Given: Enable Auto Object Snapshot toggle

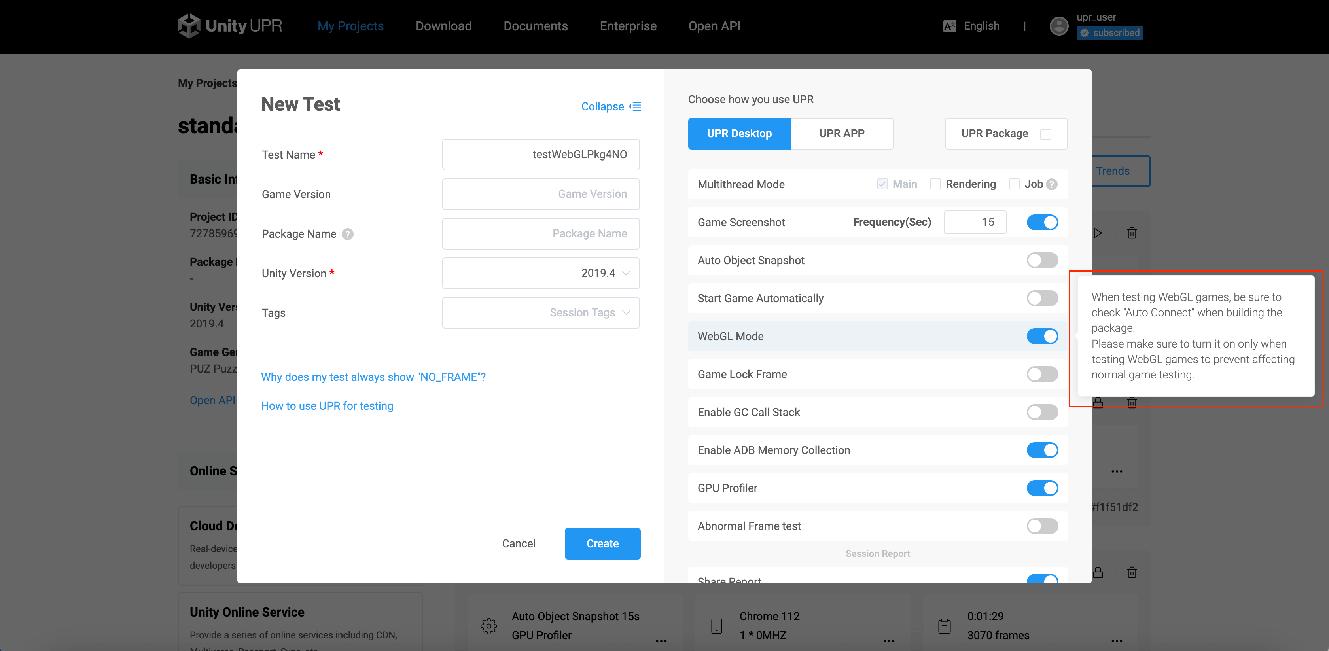Looking at the screenshot, I should 1042,261.
